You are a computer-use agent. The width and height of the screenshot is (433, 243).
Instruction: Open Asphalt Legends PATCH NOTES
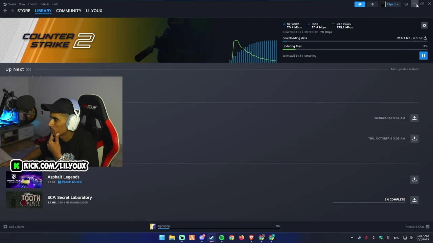(70, 182)
